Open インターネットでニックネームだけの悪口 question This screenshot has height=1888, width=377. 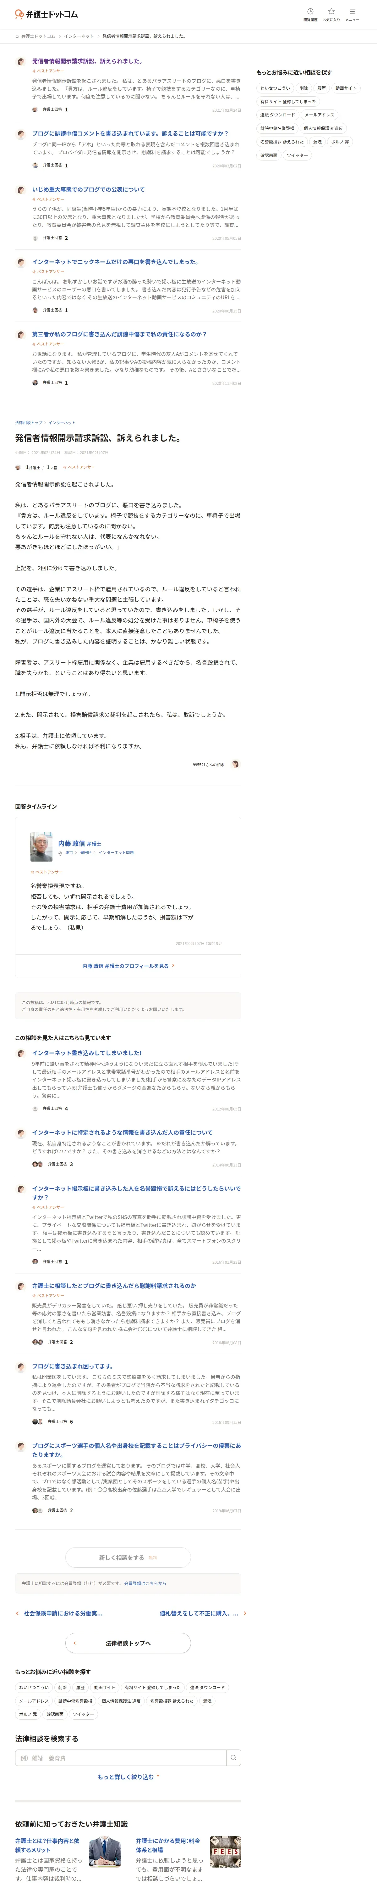[116, 262]
